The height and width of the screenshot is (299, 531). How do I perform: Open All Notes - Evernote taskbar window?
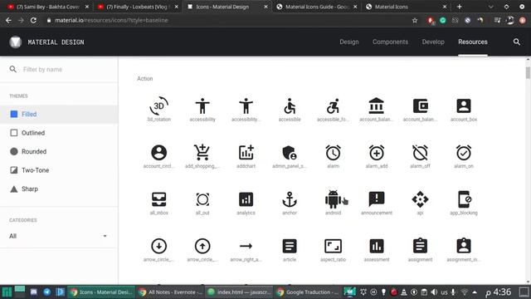coord(170,292)
